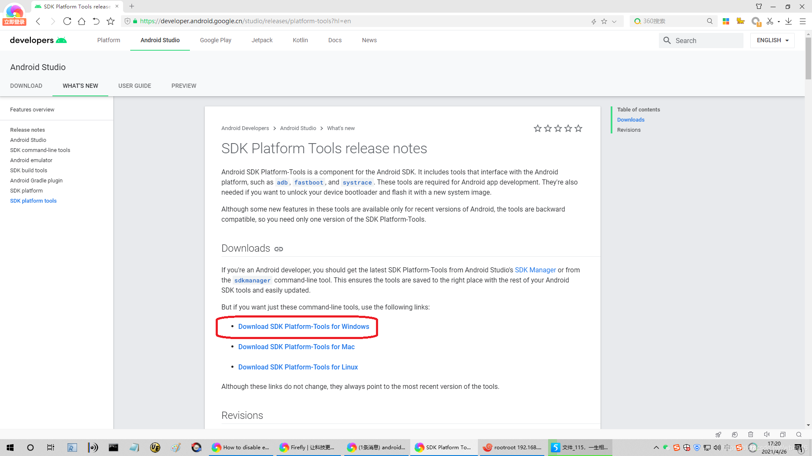Click the Downloads heading anchor link icon
Image resolution: width=812 pixels, height=456 pixels.
279,249
